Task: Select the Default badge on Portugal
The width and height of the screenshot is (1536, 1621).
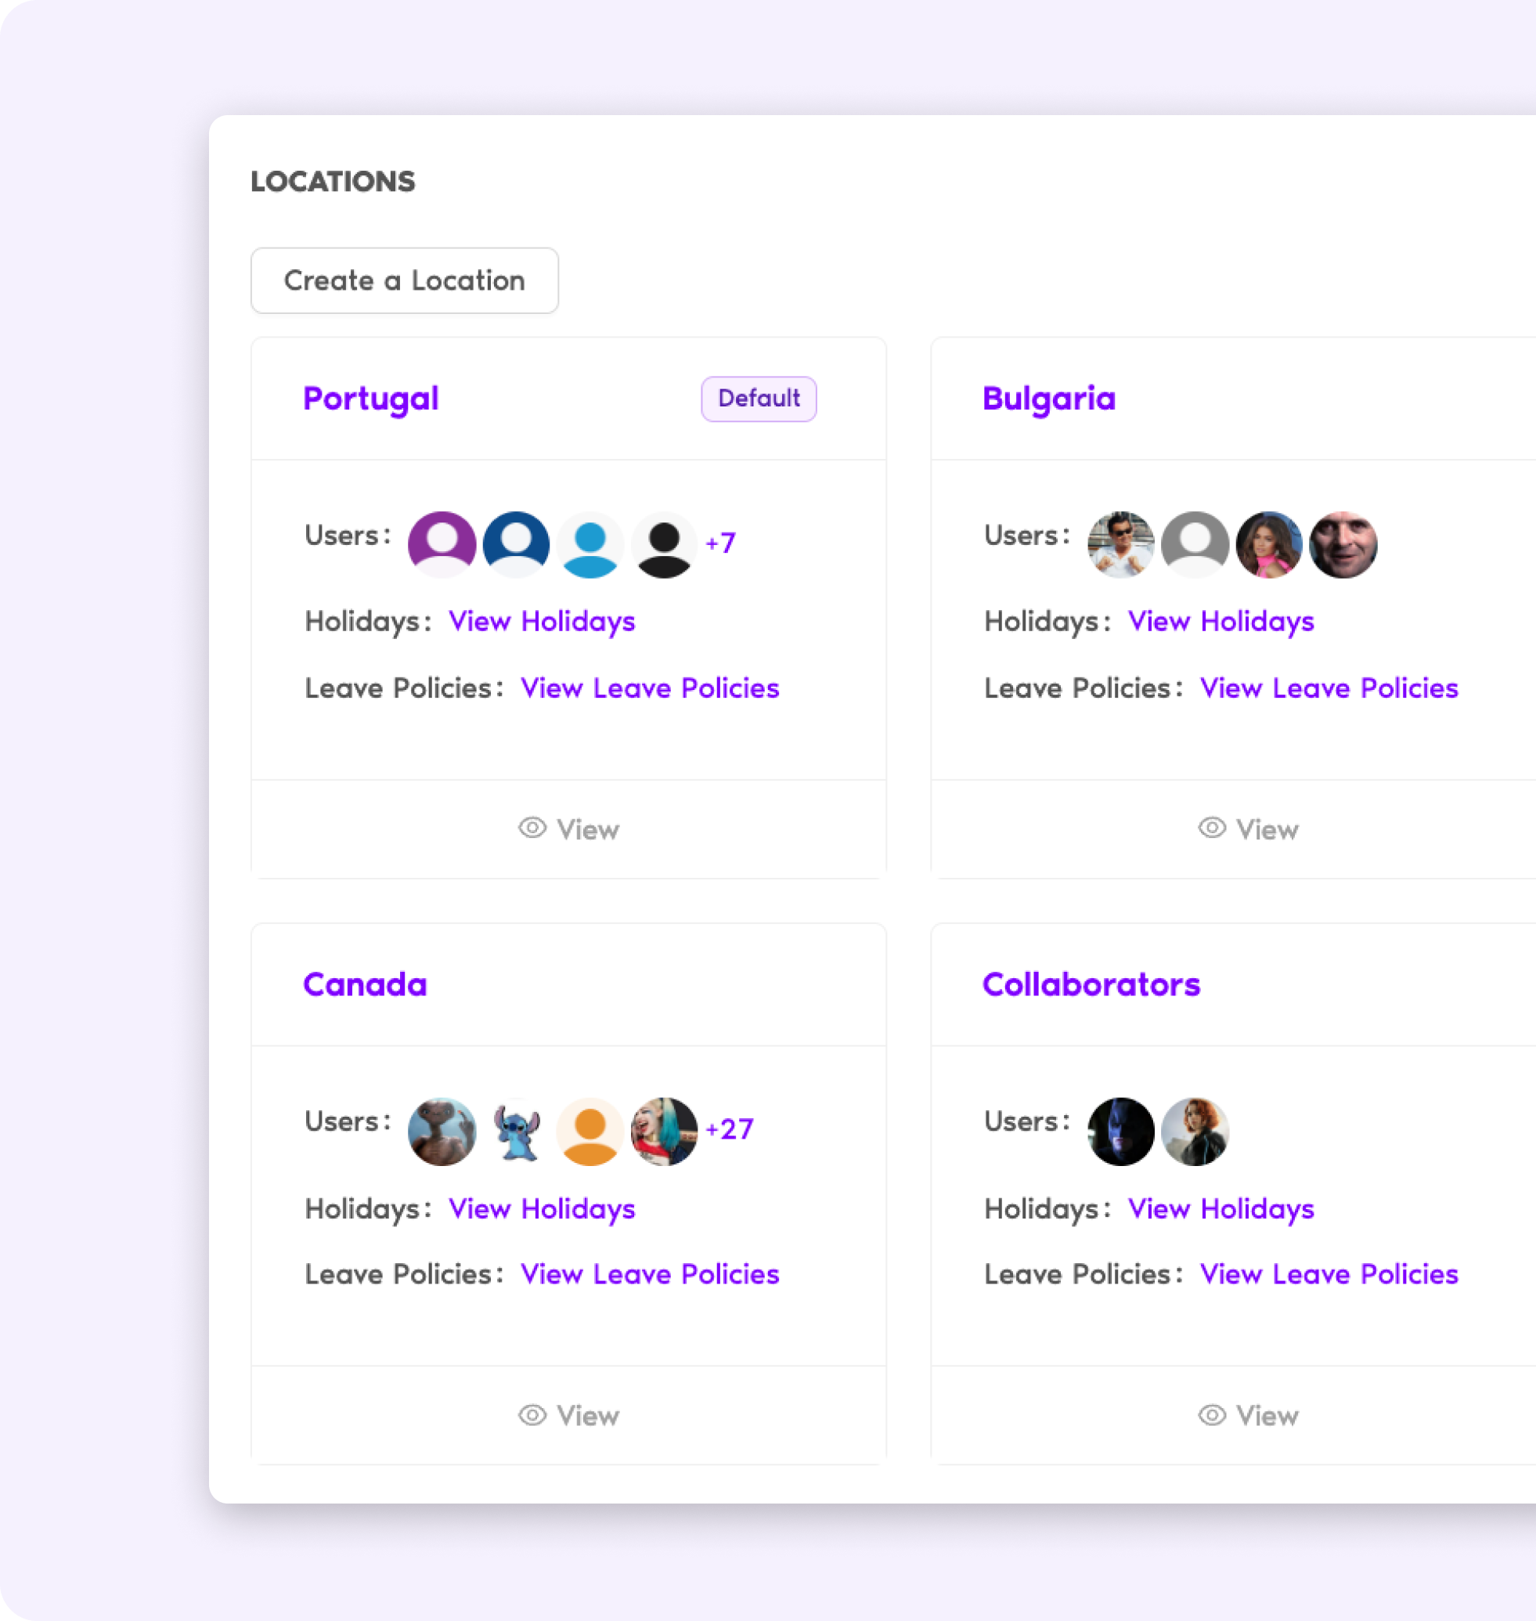Action: point(756,399)
